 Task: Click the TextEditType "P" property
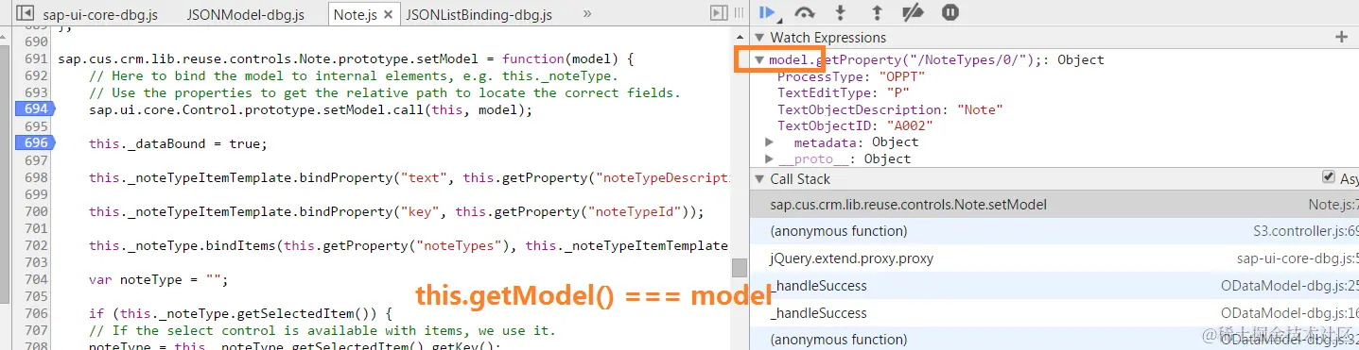(843, 93)
